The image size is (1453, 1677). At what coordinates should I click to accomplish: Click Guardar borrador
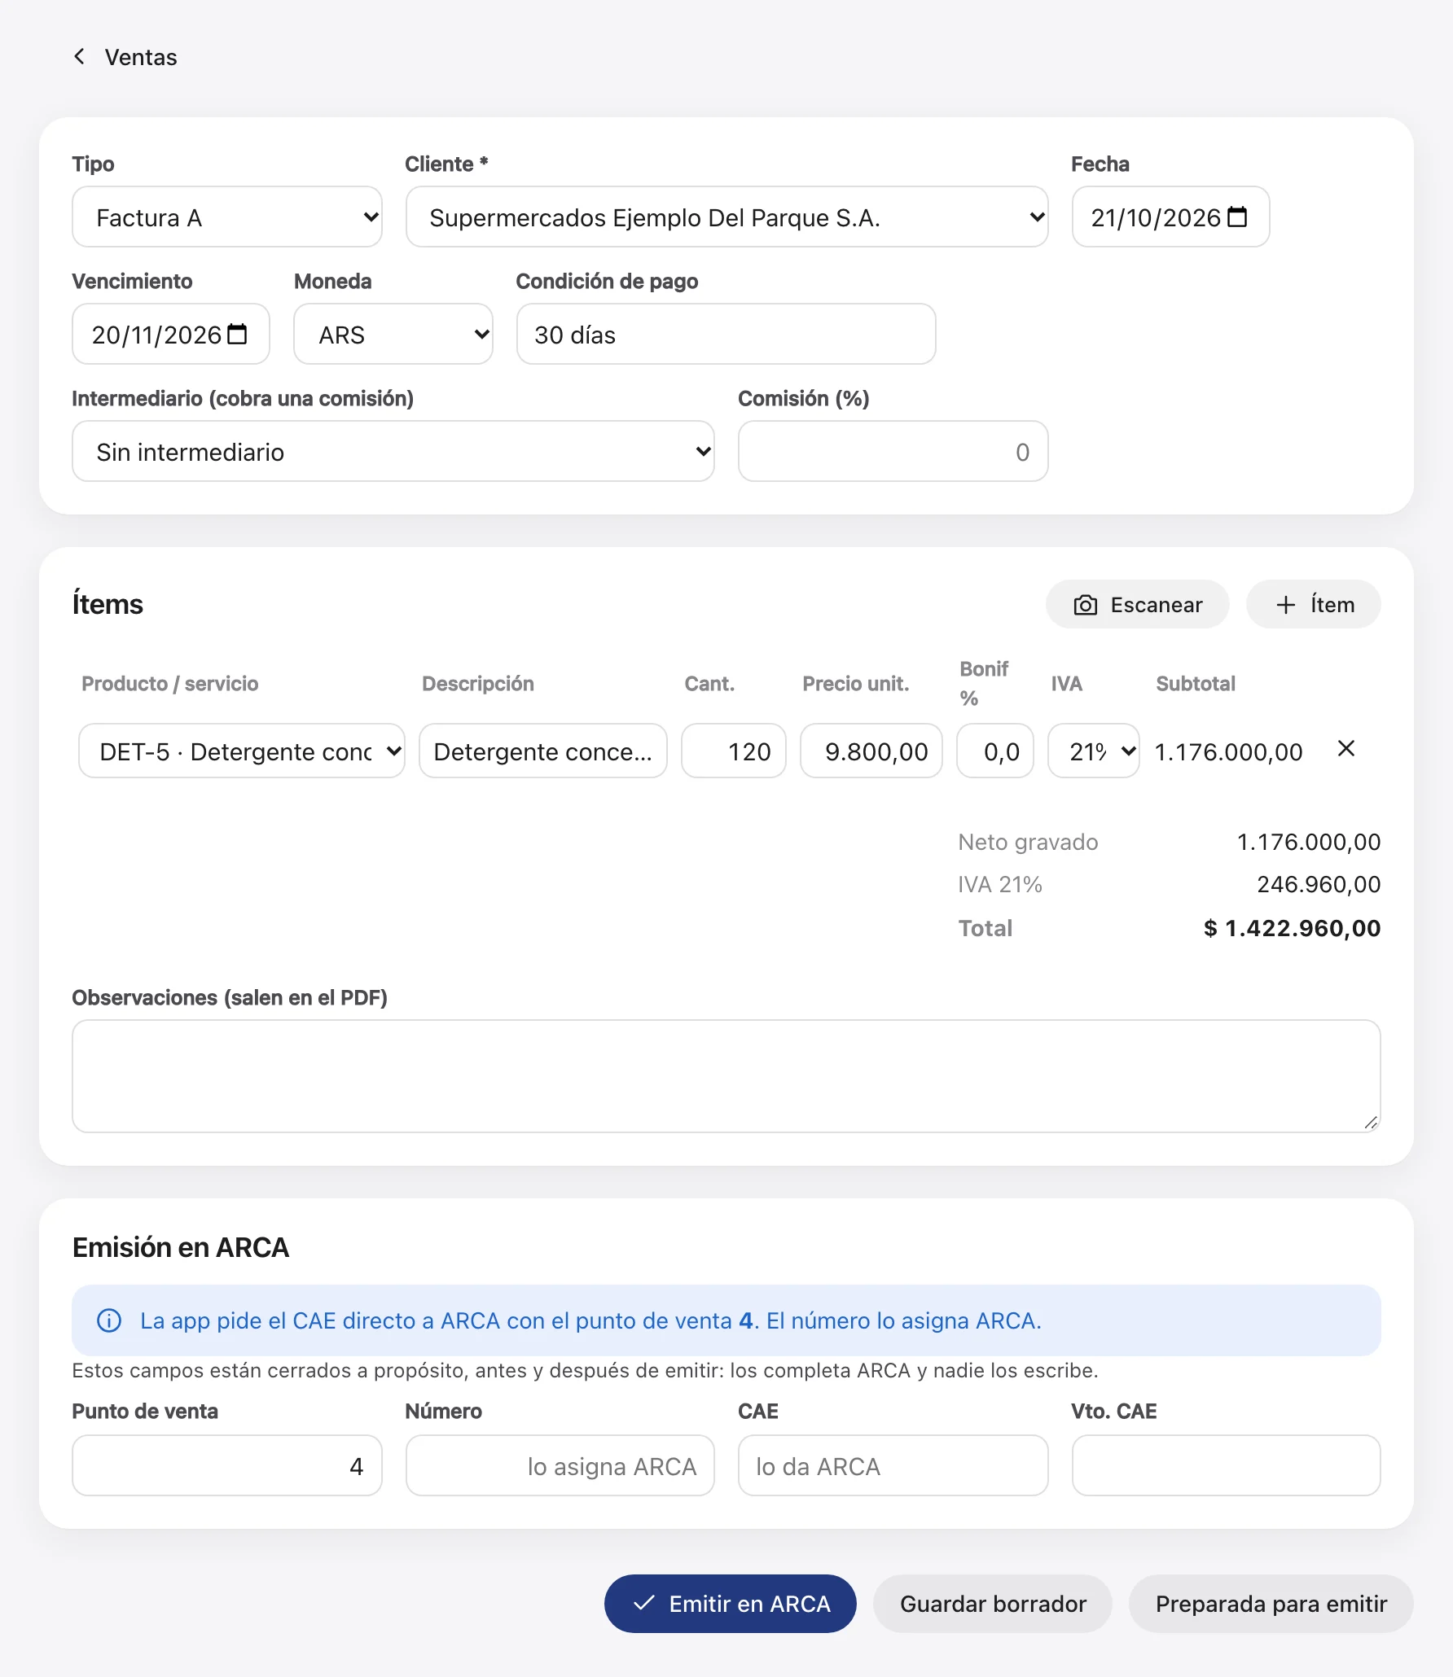click(993, 1604)
